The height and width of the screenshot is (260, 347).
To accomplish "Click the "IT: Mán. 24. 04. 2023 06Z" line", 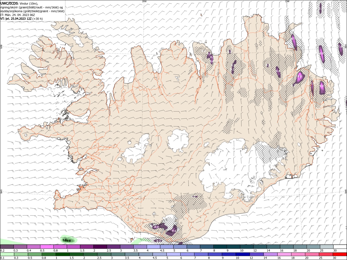I will 18,15.
